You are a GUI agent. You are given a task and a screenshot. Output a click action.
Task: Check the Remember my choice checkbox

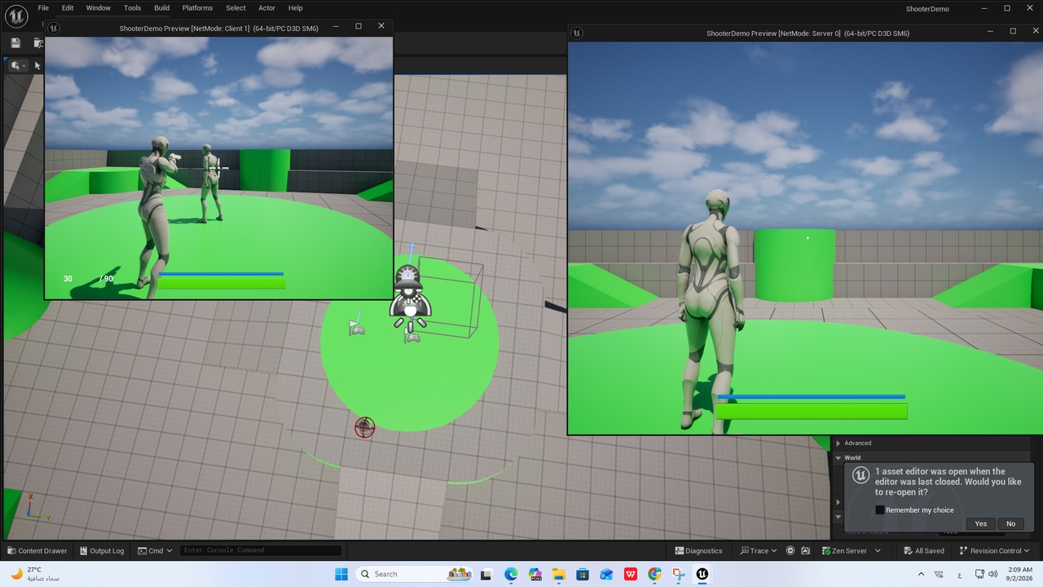click(880, 510)
